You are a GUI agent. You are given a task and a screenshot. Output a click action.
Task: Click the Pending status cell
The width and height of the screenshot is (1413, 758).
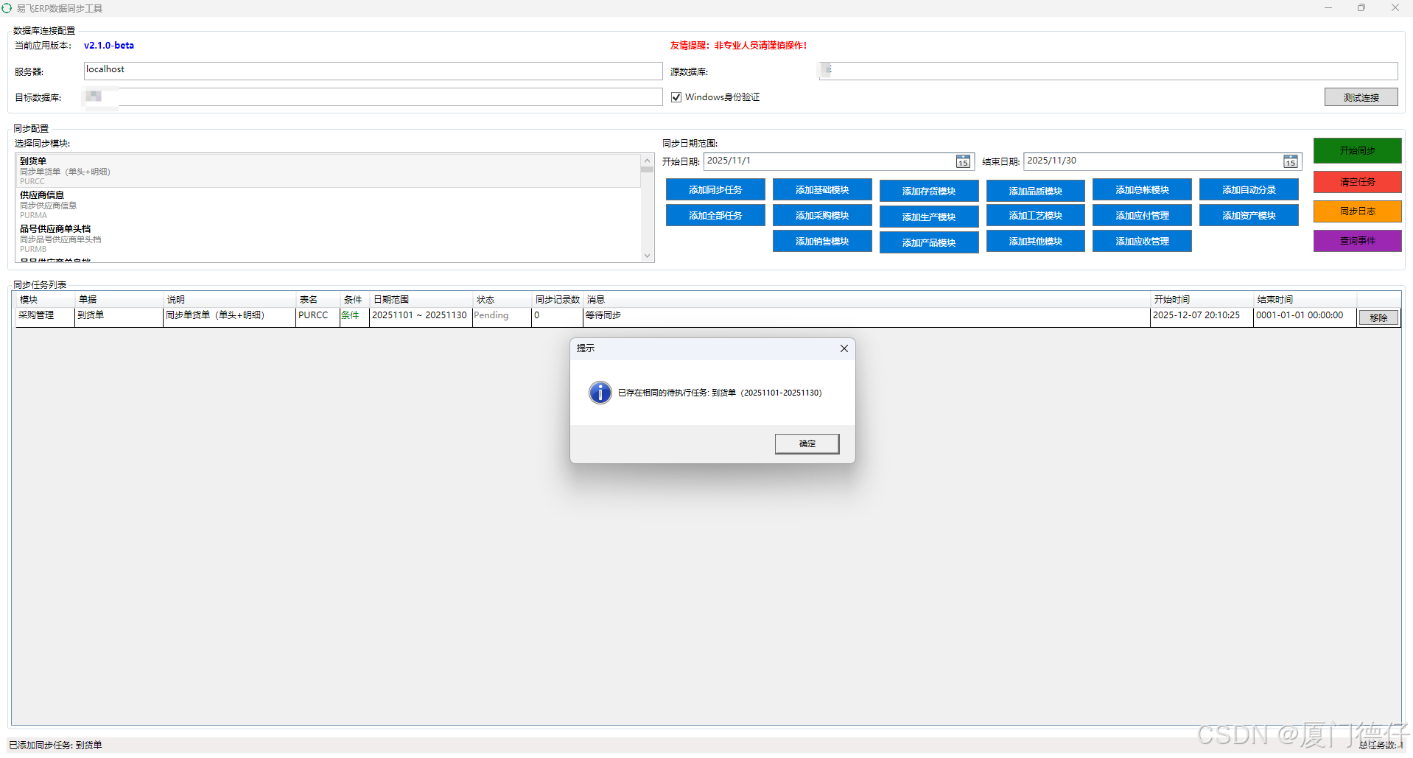pos(502,317)
